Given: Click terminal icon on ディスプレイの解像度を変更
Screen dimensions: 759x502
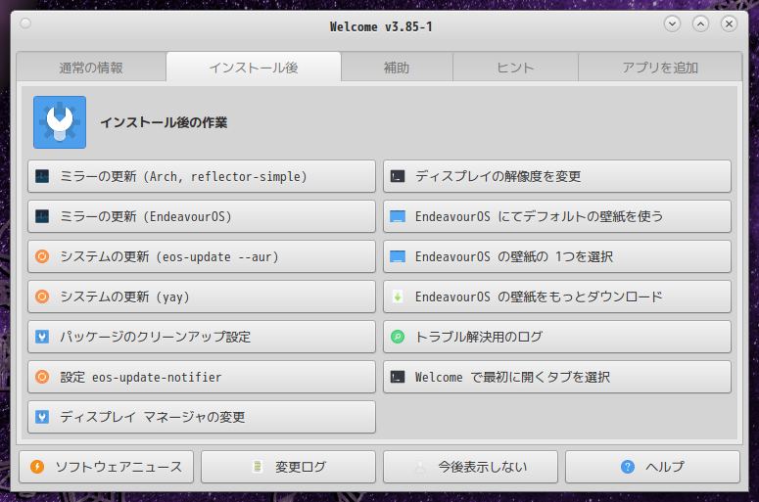Looking at the screenshot, I should pos(398,176).
